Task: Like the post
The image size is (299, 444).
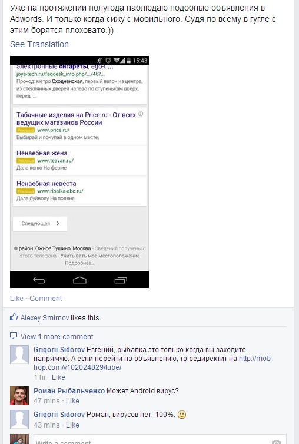Action: pyautogui.click(x=16, y=298)
